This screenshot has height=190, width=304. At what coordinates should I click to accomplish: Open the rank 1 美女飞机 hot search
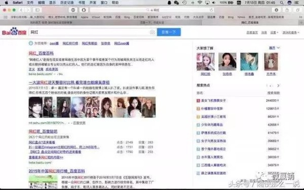pyautogui.click(x=213, y=101)
